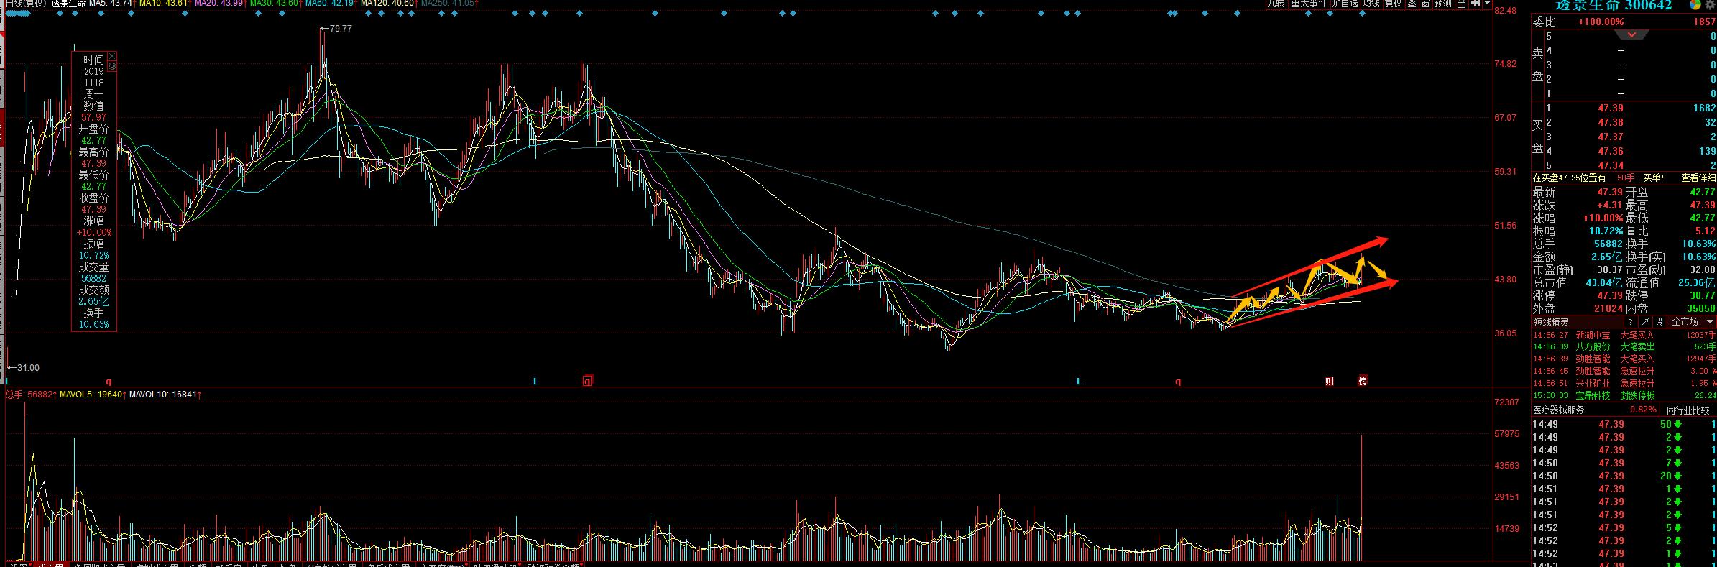
Task: Close the K-line data tooltip panel
Action: click(x=112, y=56)
